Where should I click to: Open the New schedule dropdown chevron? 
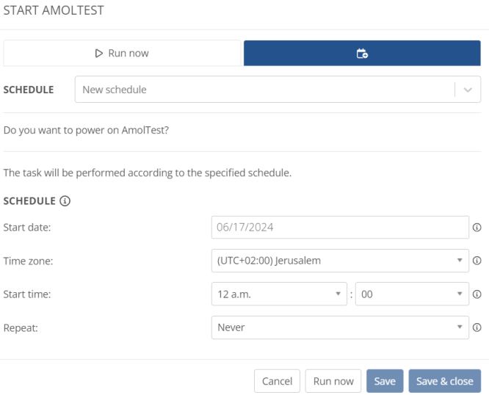click(468, 90)
